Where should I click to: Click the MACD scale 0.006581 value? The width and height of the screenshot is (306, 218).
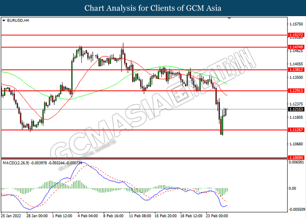[296, 162]
